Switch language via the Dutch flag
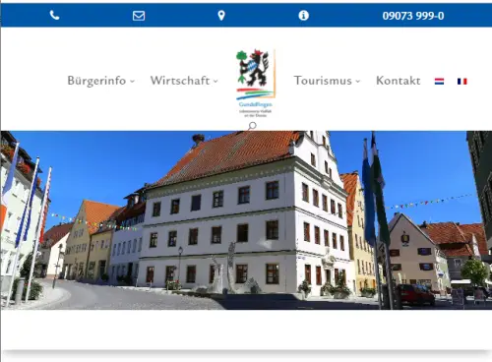This screenshot has height=362, width=492. 439,81
